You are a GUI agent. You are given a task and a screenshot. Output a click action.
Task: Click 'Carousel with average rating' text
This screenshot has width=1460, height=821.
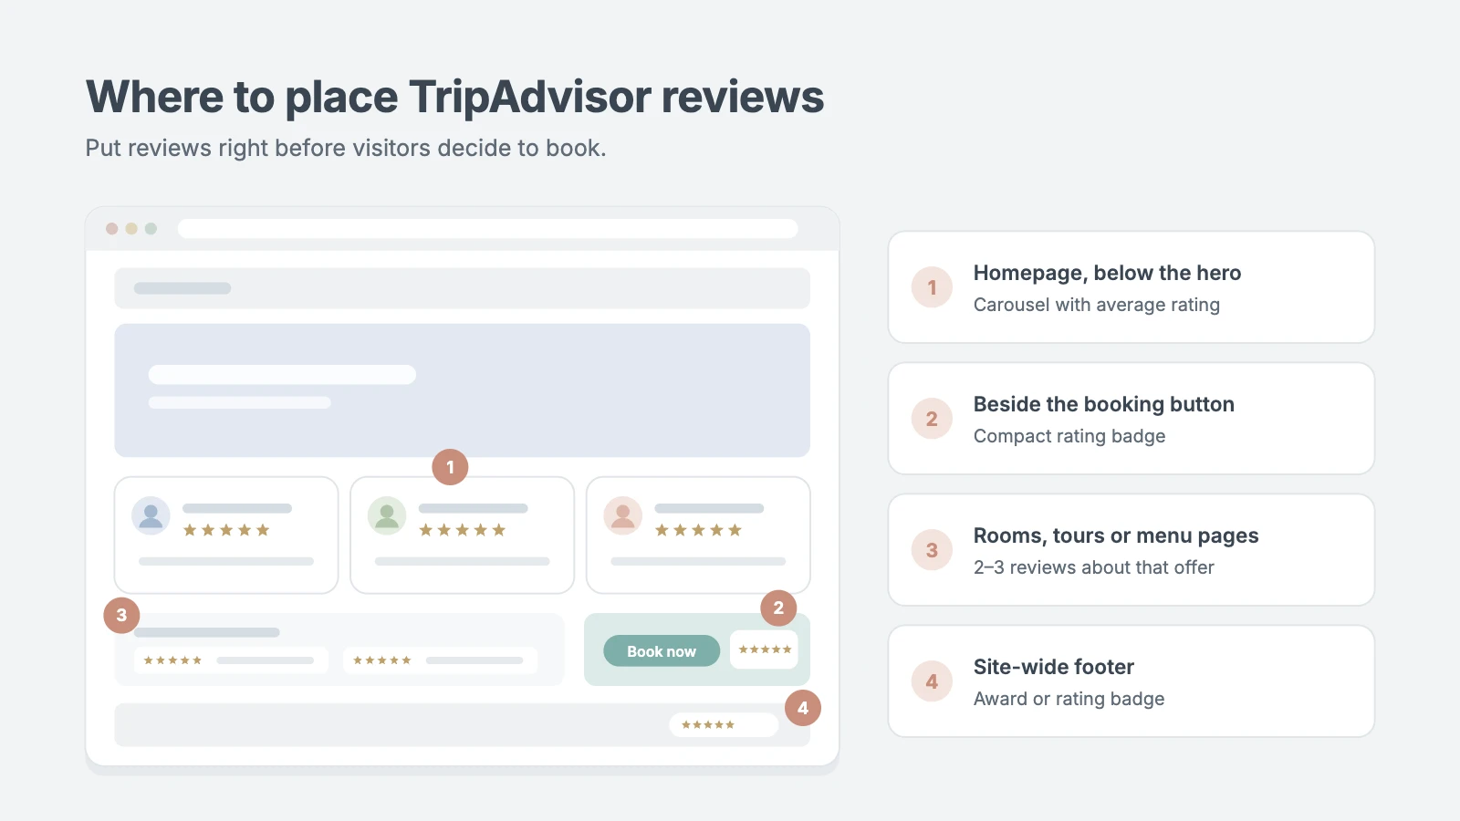[1096, 305]
